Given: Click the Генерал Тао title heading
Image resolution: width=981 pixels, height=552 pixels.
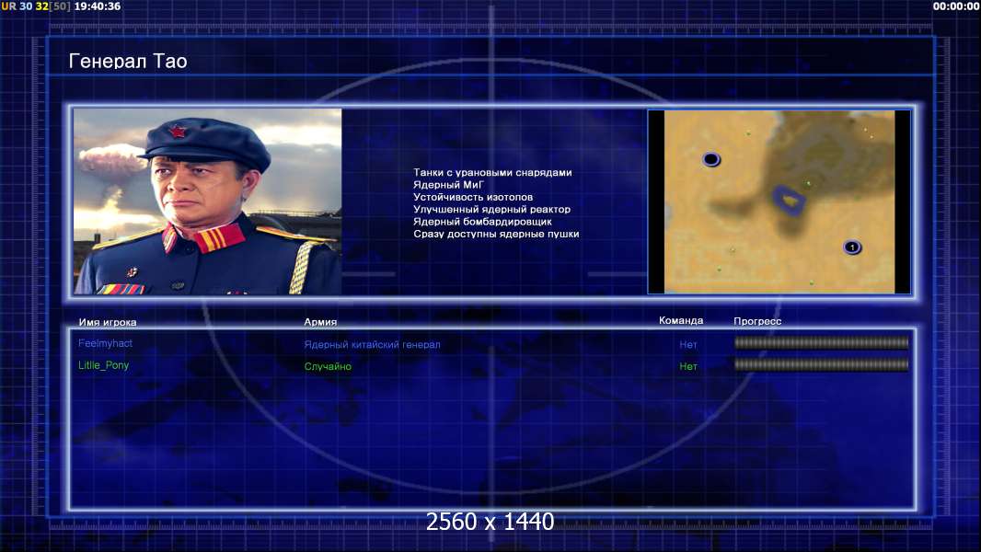Looking at the screenshot, I should (x=128, y=62).
